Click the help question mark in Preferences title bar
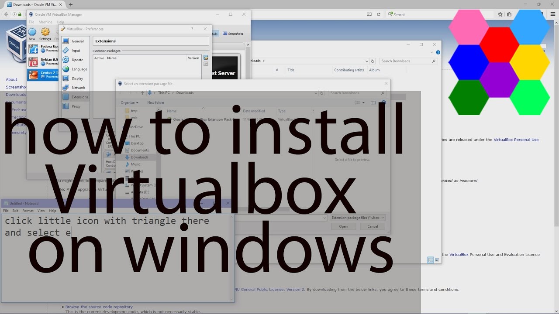The height and width of the screenshot is (314, 559). (192, 29)
